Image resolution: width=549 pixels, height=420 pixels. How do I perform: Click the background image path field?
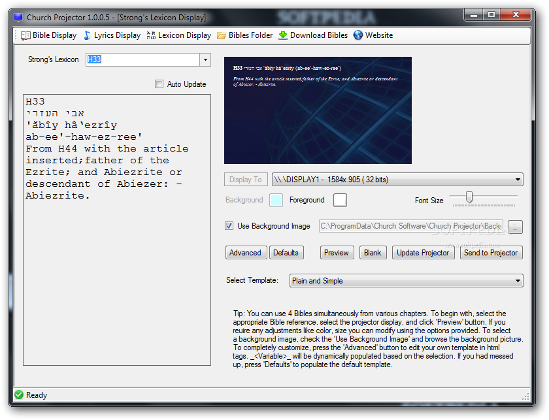pos(410,226)
